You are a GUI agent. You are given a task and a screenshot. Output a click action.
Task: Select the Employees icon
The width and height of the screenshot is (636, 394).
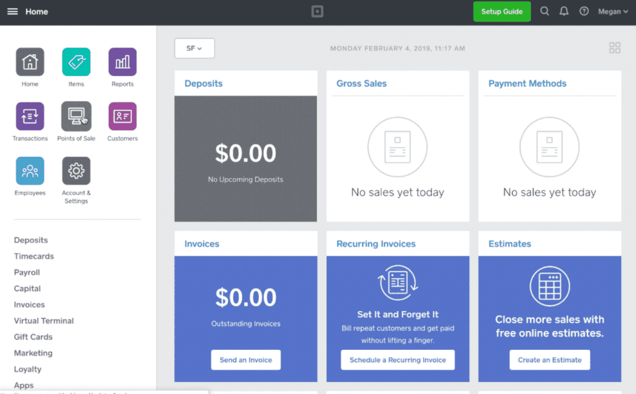click(x=30, y=170)
